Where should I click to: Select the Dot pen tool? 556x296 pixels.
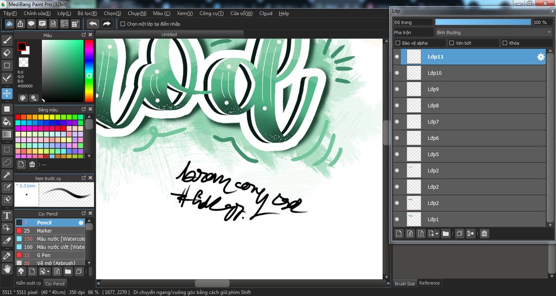pos(7,78)
